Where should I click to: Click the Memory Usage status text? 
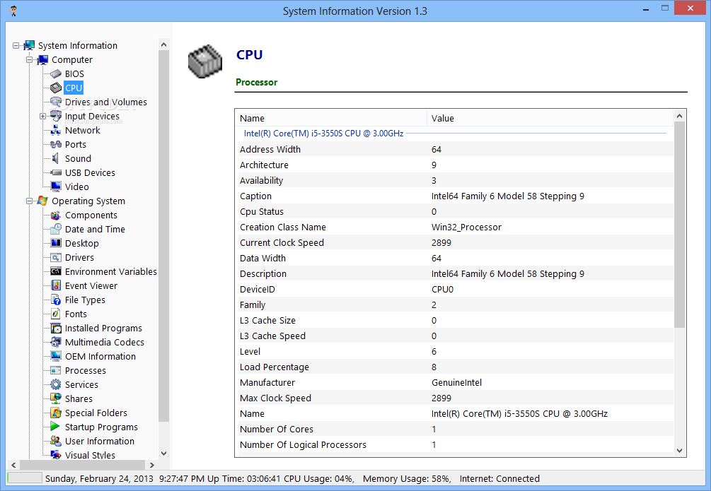pyautogui.click(x=407, y=479)
